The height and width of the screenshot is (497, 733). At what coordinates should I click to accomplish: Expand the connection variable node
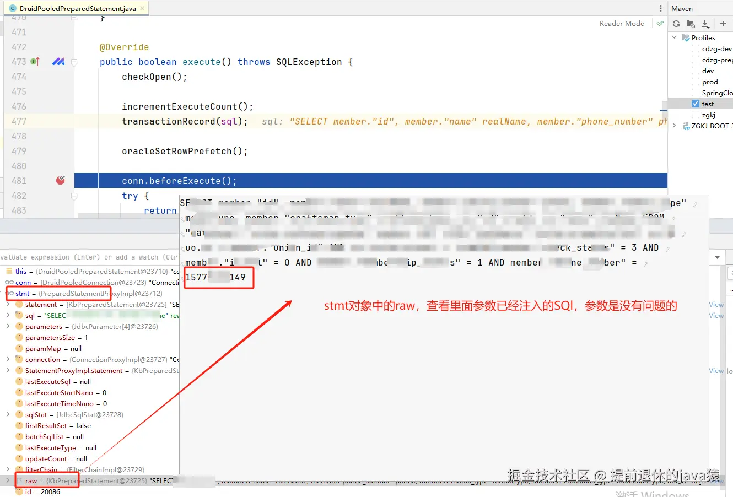(x=8, y=359)
